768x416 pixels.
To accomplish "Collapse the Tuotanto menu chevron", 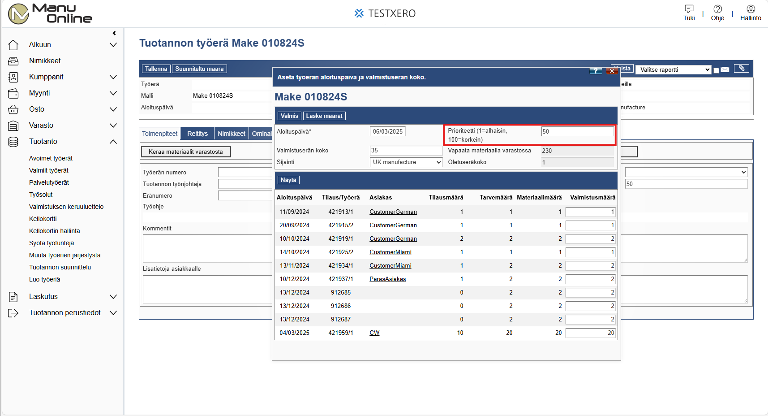I will [113, 142].
